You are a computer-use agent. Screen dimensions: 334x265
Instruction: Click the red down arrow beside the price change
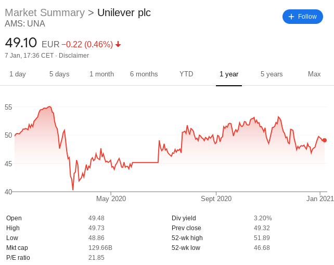(118, 45)
